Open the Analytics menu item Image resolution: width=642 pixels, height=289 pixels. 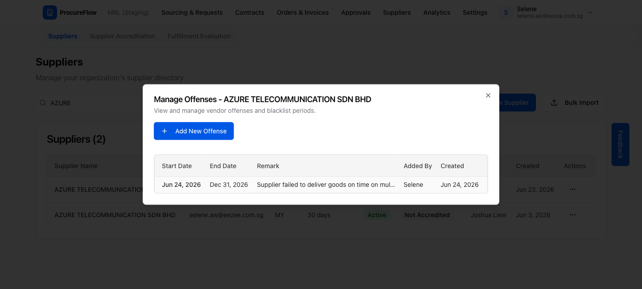pyautogui.click(x=437, y=12)
